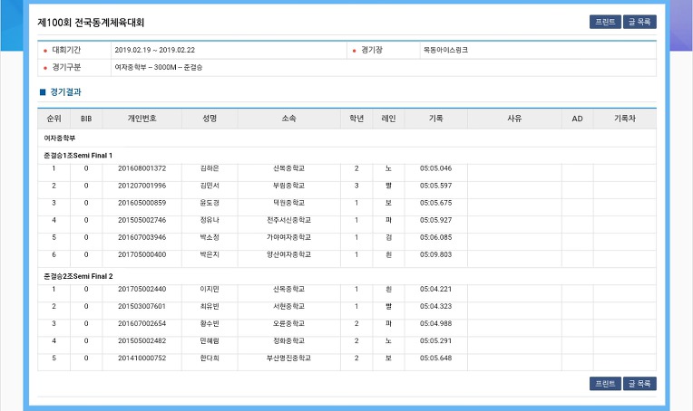
Task: Click personal number 201607002654
Action: [x=142, y=323]
